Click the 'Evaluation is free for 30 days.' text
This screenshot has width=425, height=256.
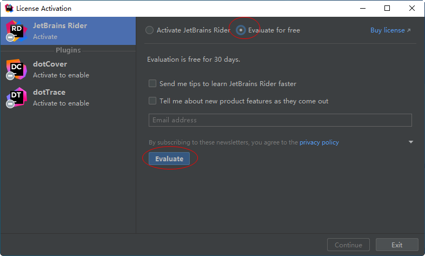[x=194, y=60]
